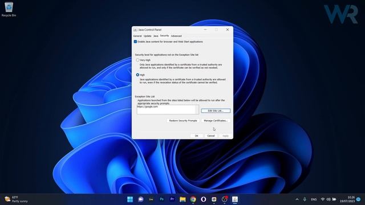Viewport: 365px width, 205px height.
Task: Click the Java Control Panel title icon
Action: 135,30
